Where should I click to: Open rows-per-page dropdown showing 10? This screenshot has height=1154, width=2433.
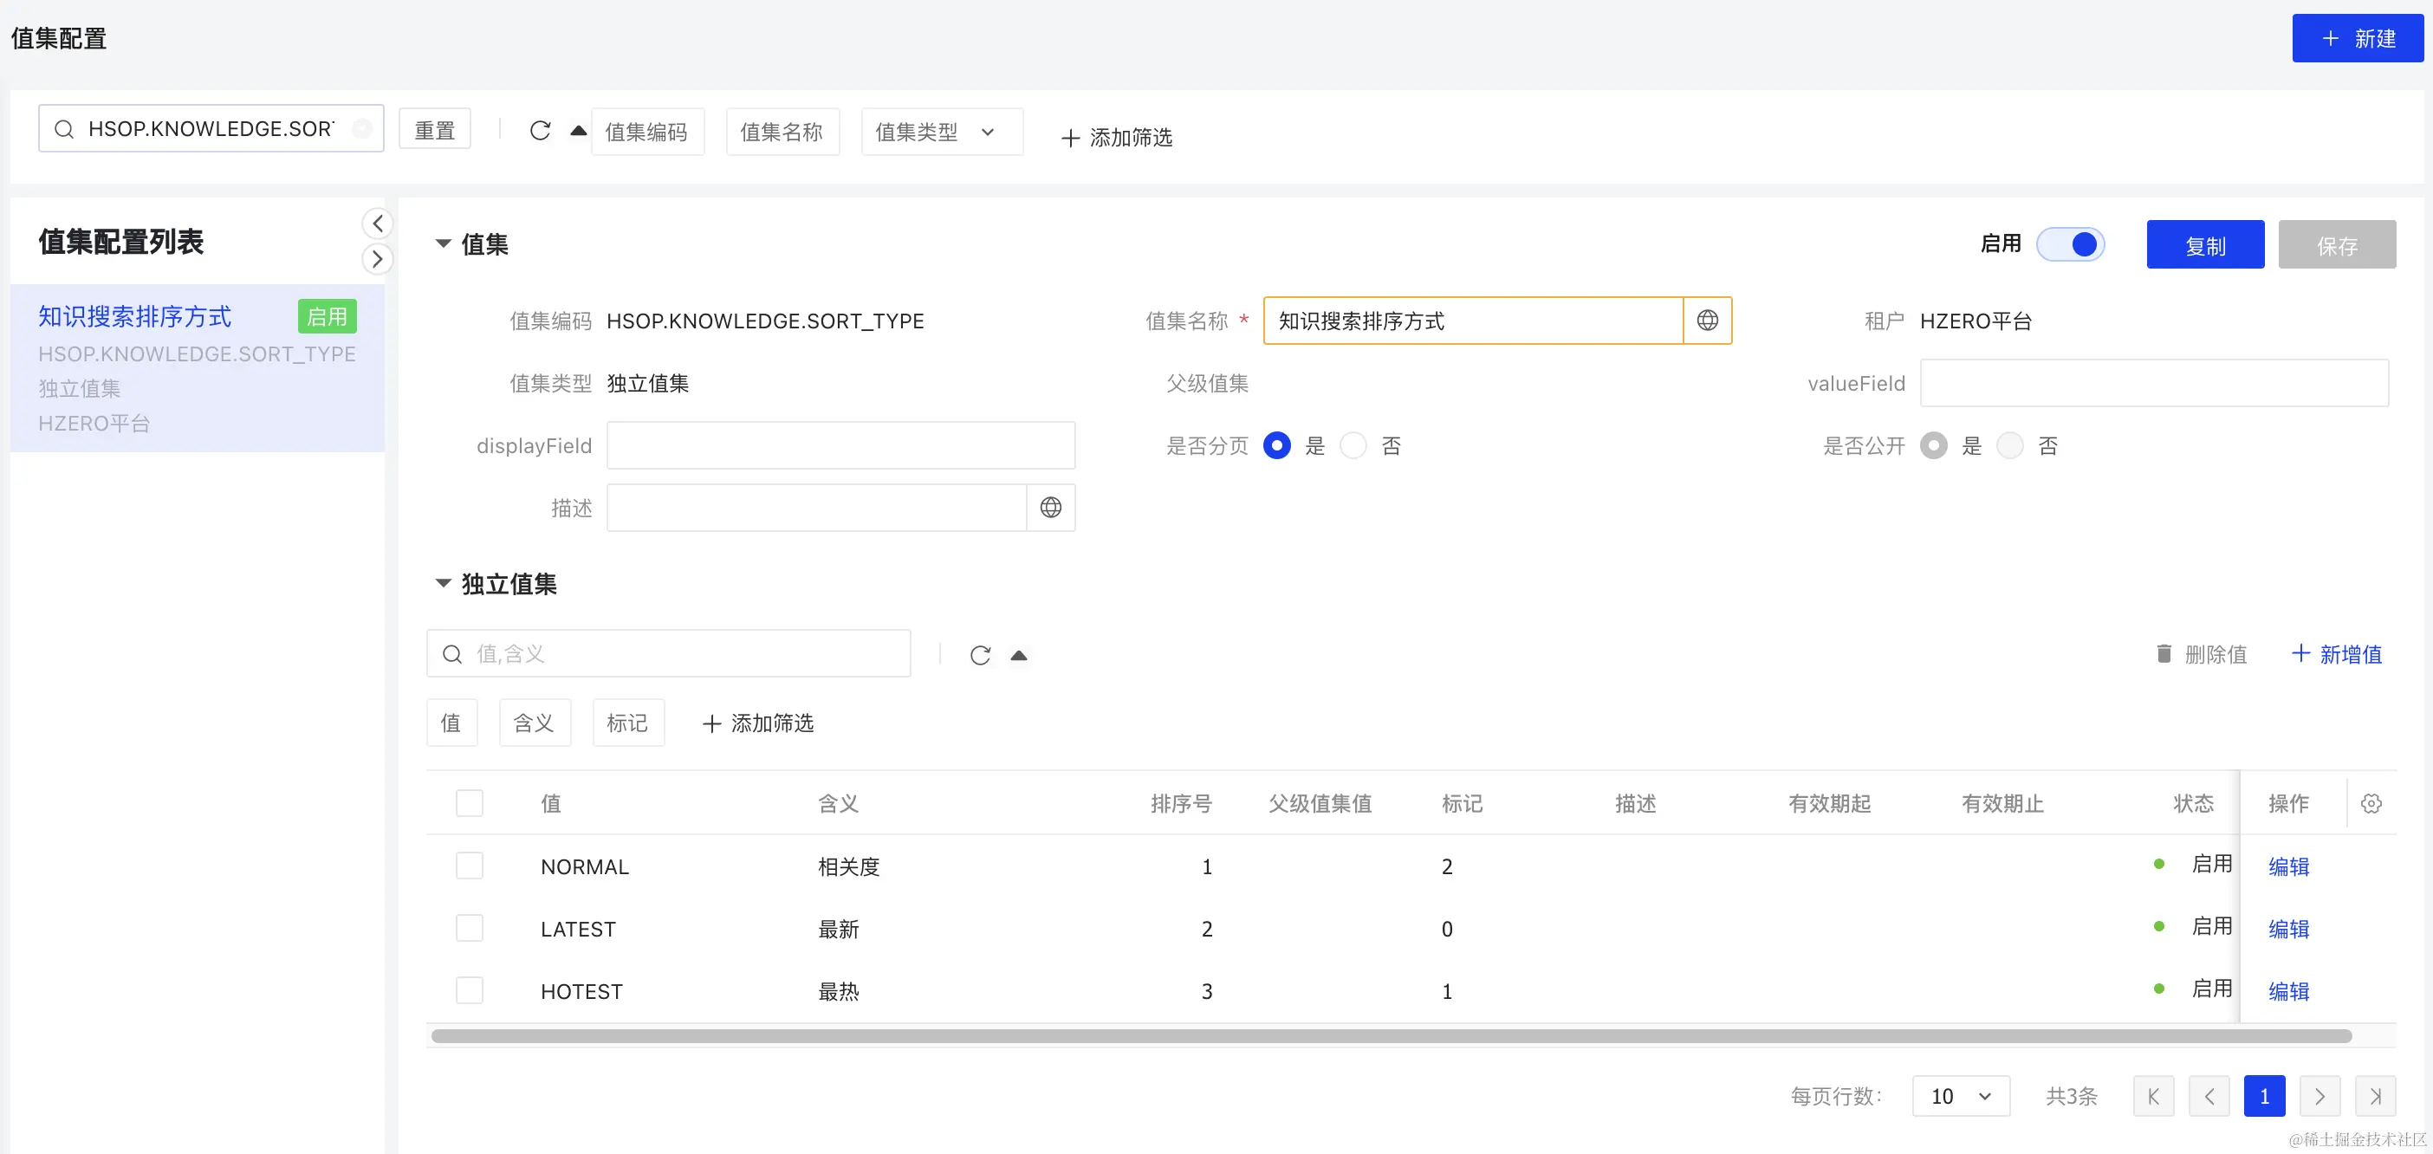click(x=1960, y=1095)
